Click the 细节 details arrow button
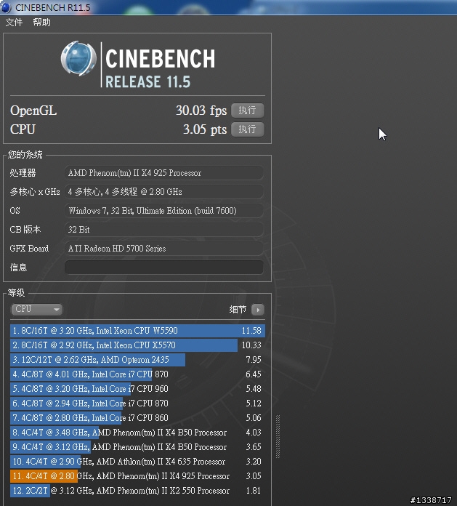457x506 pixels. click(x=258, y=310)
